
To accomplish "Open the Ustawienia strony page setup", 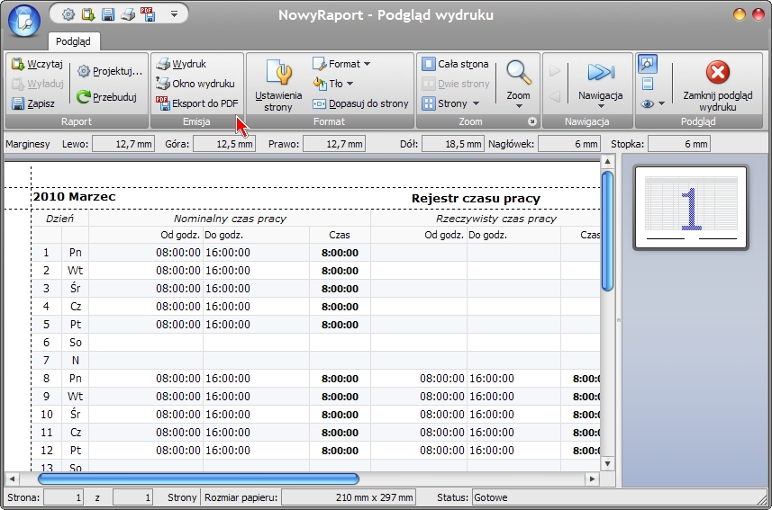I will [278, 85].
